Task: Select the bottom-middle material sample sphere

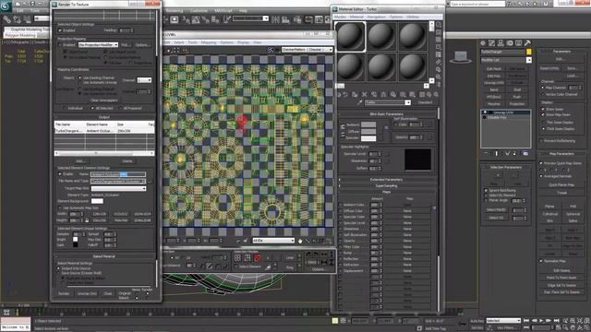Action: (381, 67)
